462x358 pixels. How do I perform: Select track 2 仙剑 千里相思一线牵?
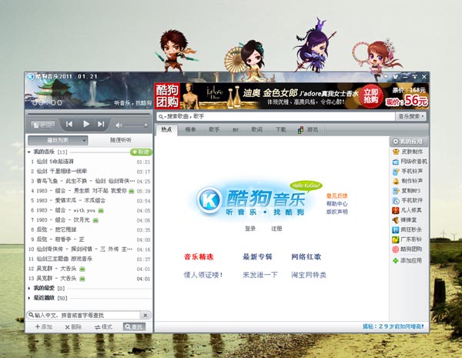pos(89,172)
